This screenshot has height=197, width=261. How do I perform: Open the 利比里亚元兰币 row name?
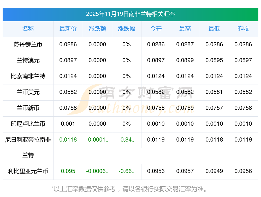click(28, 171)
